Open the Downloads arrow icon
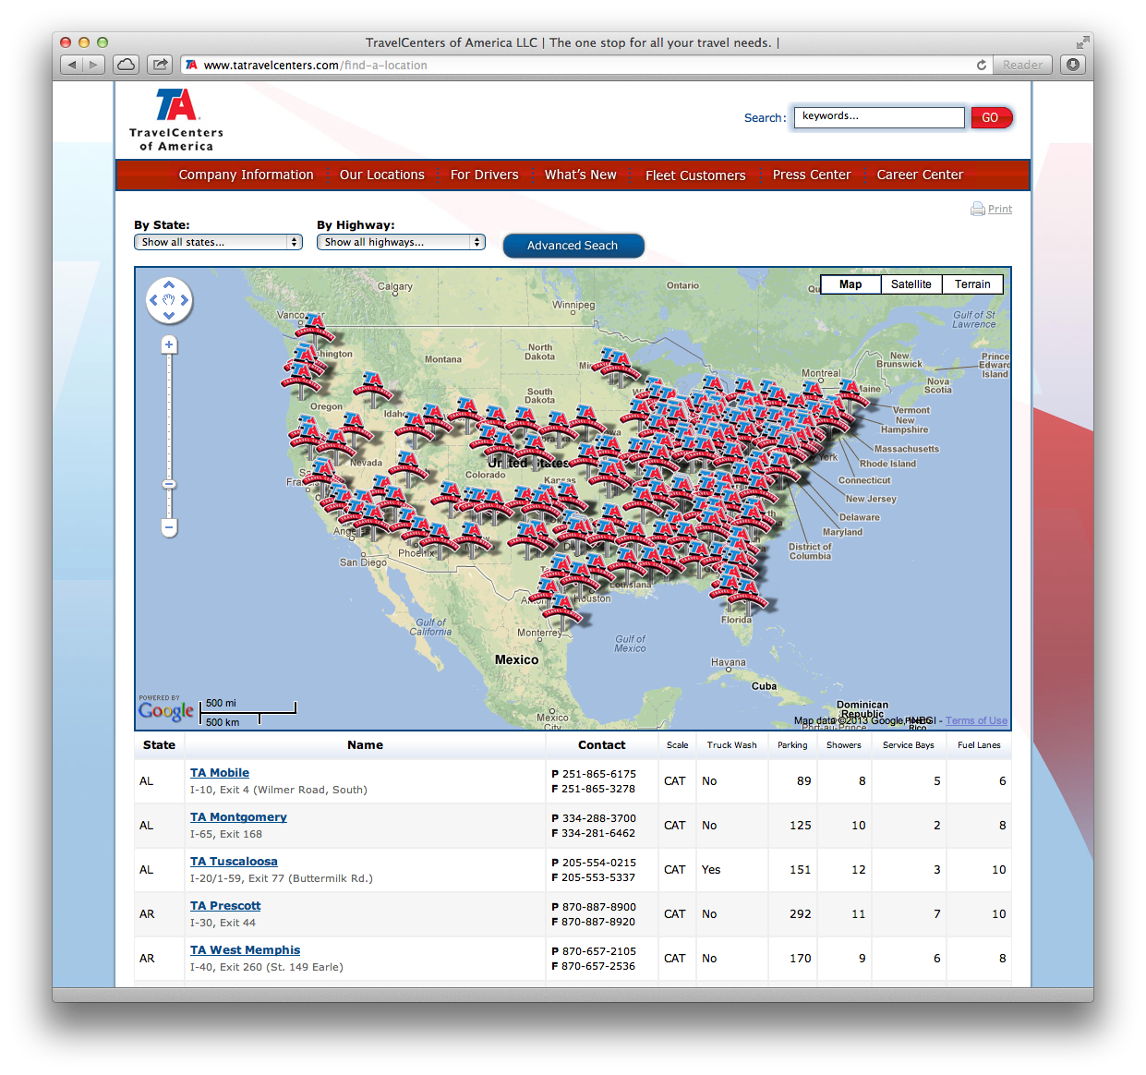This screenshot has height=1075, width=1146. [1072, 65]
